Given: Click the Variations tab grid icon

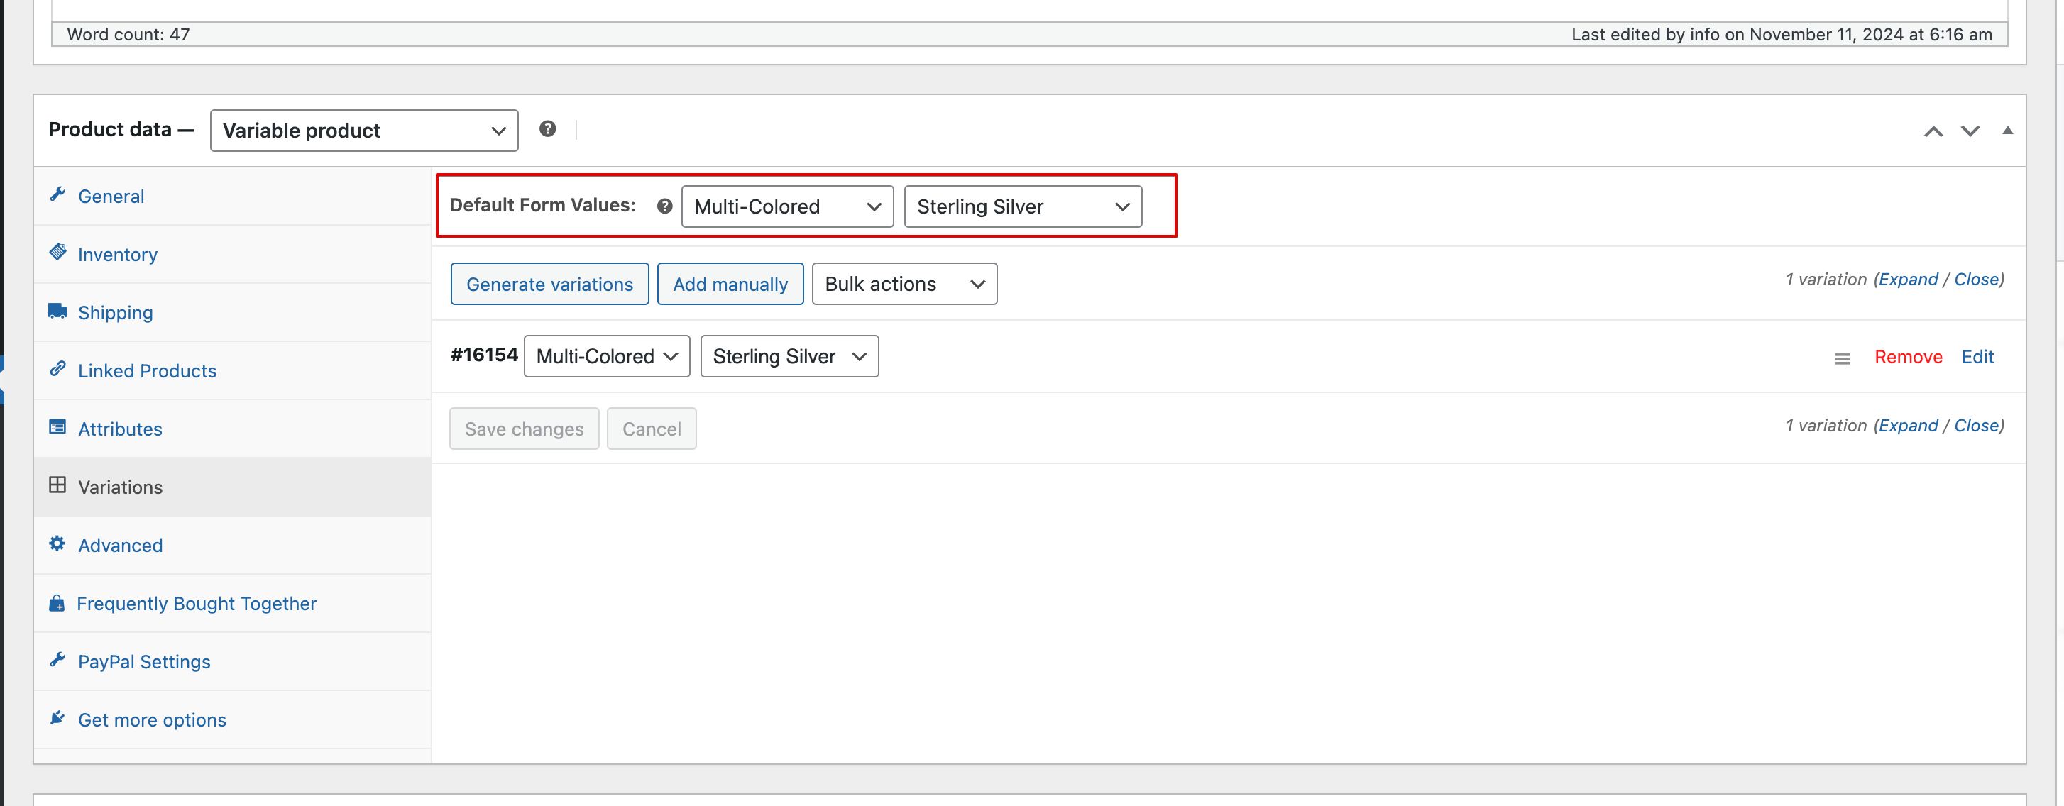Looking at the screenshot, I should (57, 485).
